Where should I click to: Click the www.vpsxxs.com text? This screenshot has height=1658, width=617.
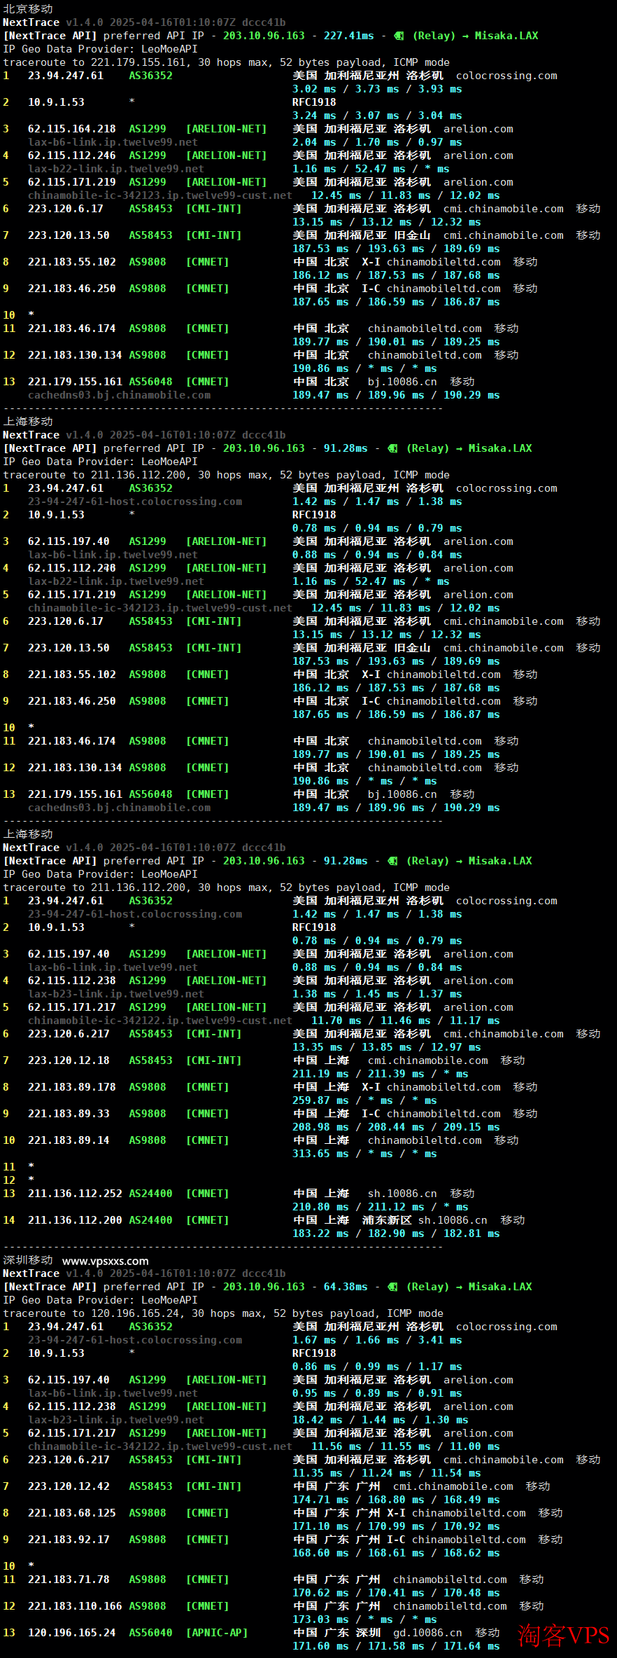(106, 1261)
